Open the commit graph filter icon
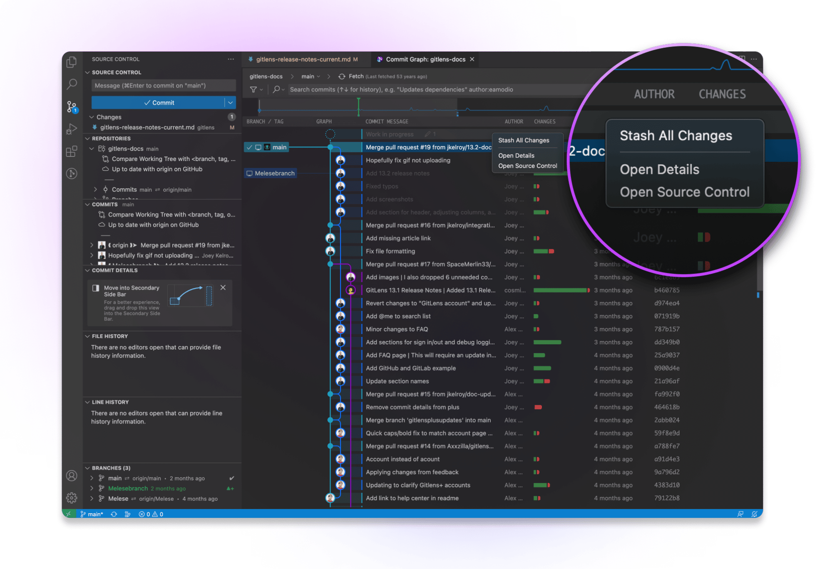 [253, 89]
